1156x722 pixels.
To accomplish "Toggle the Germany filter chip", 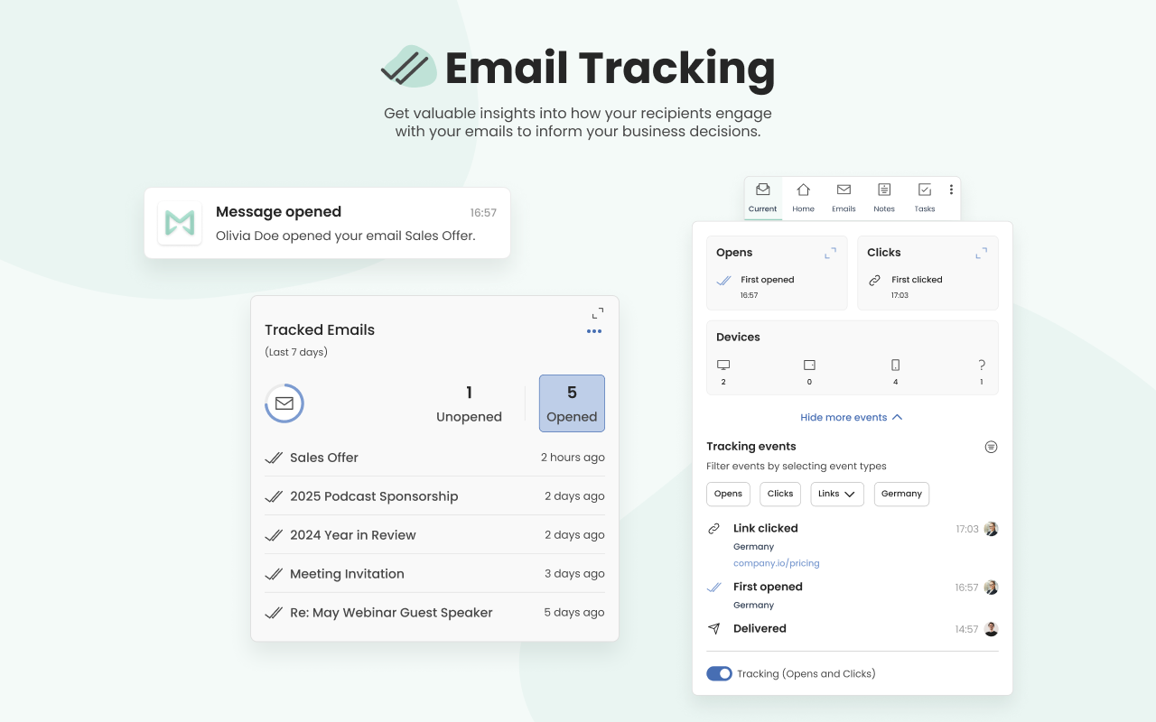I will point(901,494).
